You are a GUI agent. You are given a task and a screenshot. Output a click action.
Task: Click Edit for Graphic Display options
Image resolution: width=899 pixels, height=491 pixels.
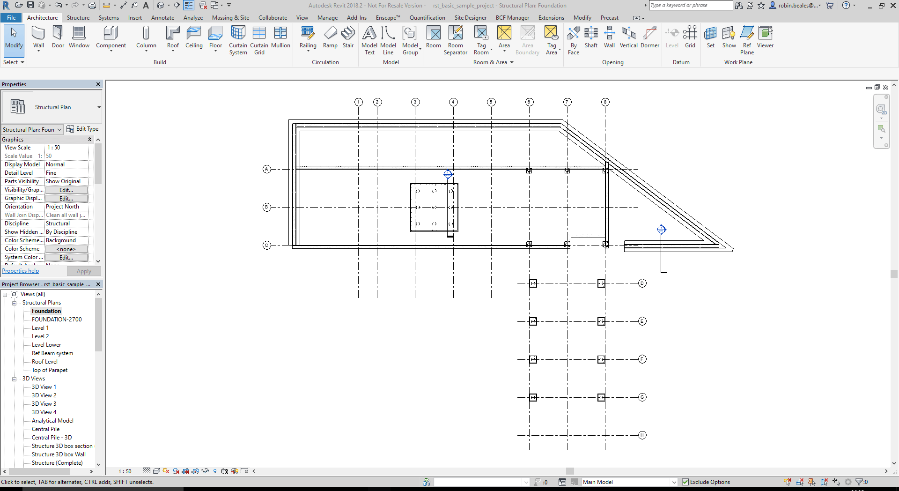(66, 198)
